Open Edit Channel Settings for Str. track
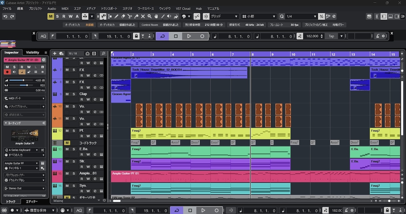Viewport: 406px width, 214px height. (95, 167)
